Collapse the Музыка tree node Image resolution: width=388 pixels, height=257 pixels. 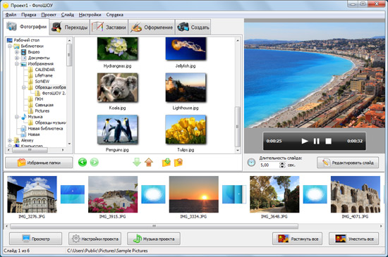tap(17, 117)
